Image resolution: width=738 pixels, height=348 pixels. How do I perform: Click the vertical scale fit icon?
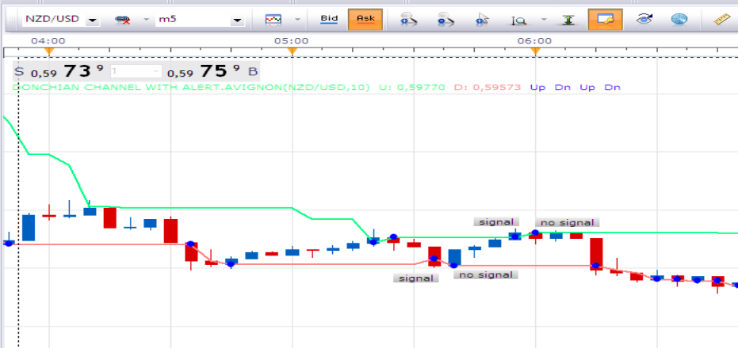tap(568, 20)
